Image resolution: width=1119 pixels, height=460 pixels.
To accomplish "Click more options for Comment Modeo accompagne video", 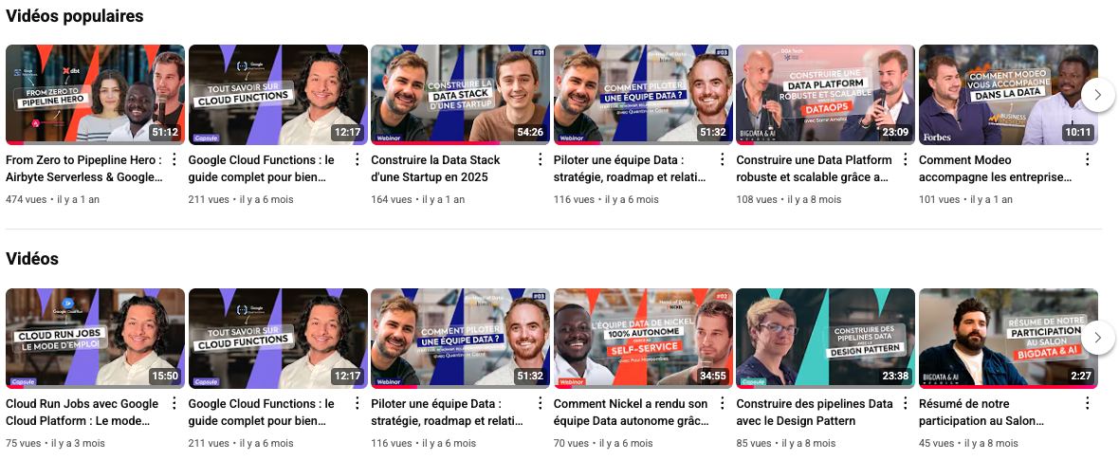I will click(x=1088, y=160).
